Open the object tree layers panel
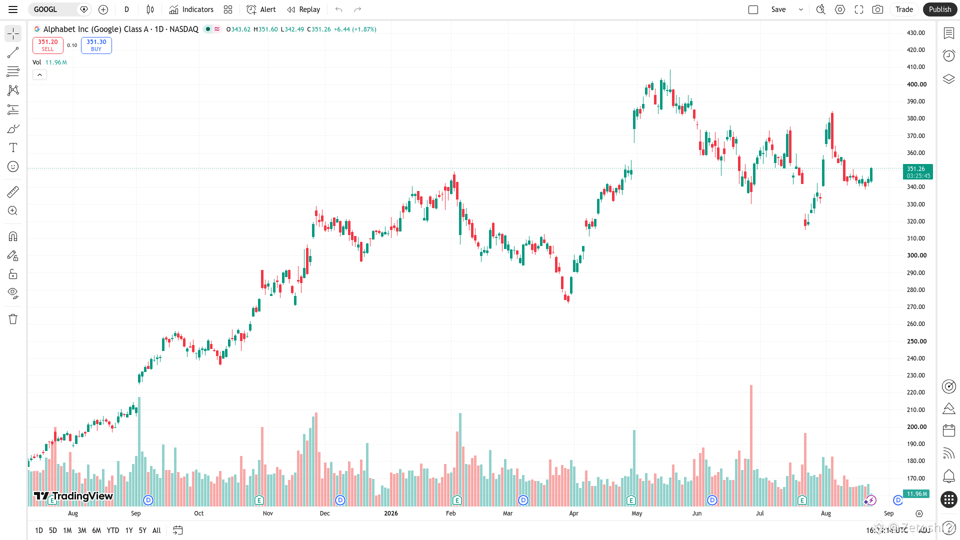This screenshot has height=540, width=960. click(949, 79)
